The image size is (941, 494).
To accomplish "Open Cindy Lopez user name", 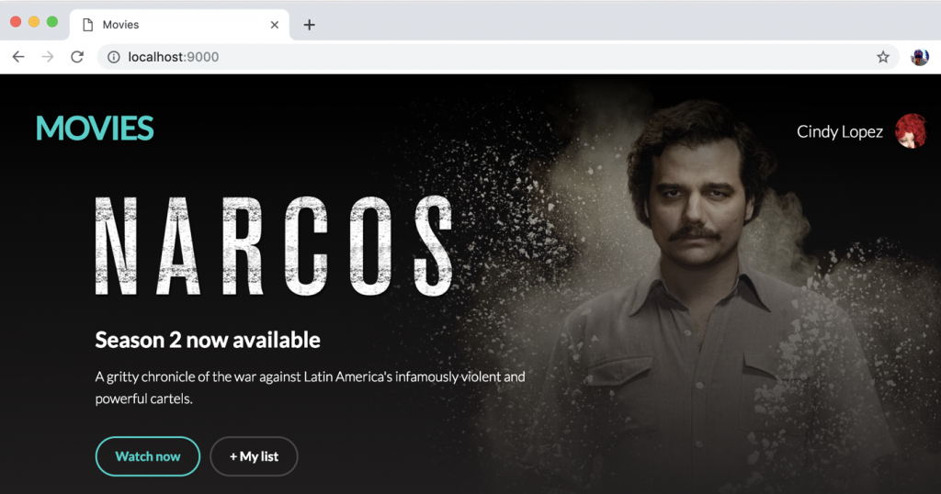I will tap(840, 131).
